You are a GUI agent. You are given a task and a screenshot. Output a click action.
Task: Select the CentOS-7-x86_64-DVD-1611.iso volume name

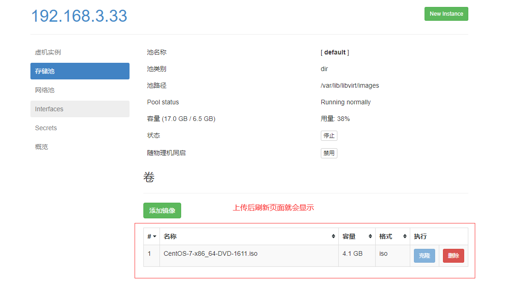click(x=210, y=253)
